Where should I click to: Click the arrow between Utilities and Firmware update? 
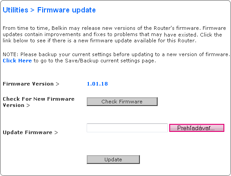coord(32,10)
